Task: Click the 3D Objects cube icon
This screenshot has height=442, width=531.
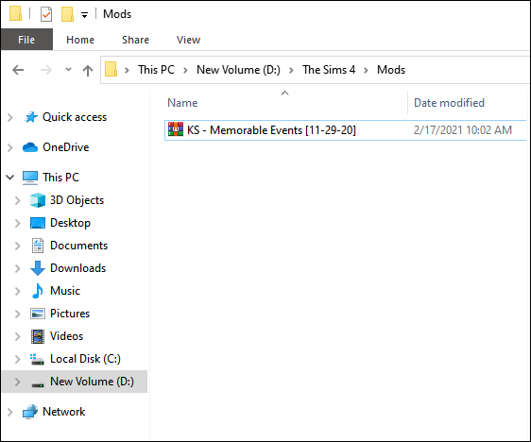Action: pos(38,200)
